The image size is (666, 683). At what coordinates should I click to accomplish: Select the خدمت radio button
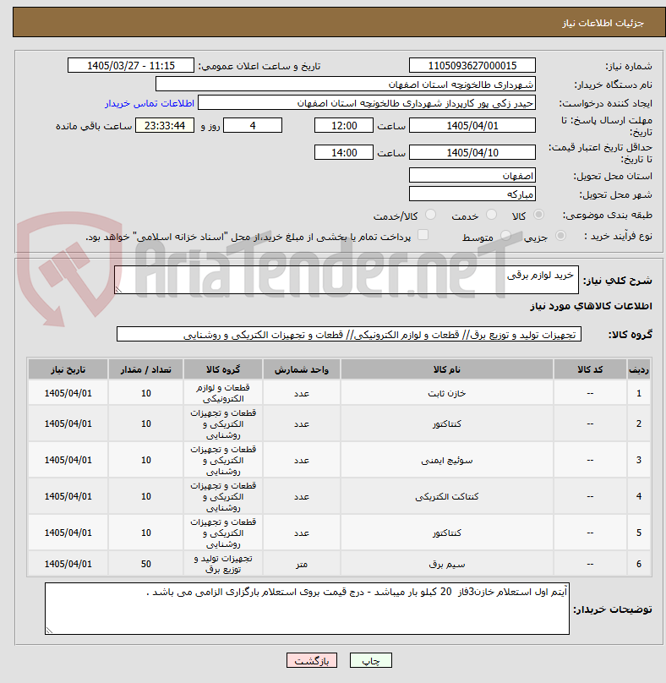click(x=491, y=215)
